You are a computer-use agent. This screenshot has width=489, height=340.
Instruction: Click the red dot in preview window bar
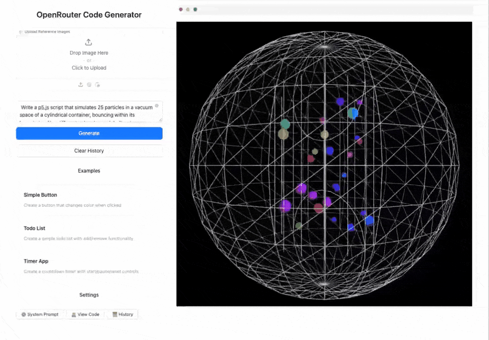pyautogui.click(x=181, y=9)
